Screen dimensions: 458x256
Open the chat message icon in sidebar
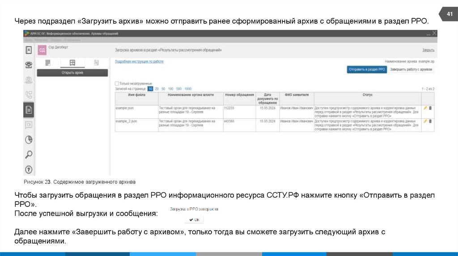point(29,125)
